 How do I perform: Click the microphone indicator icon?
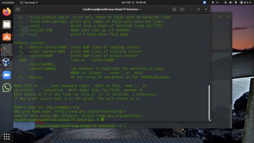pyautogui.click(x=236, y=2)
